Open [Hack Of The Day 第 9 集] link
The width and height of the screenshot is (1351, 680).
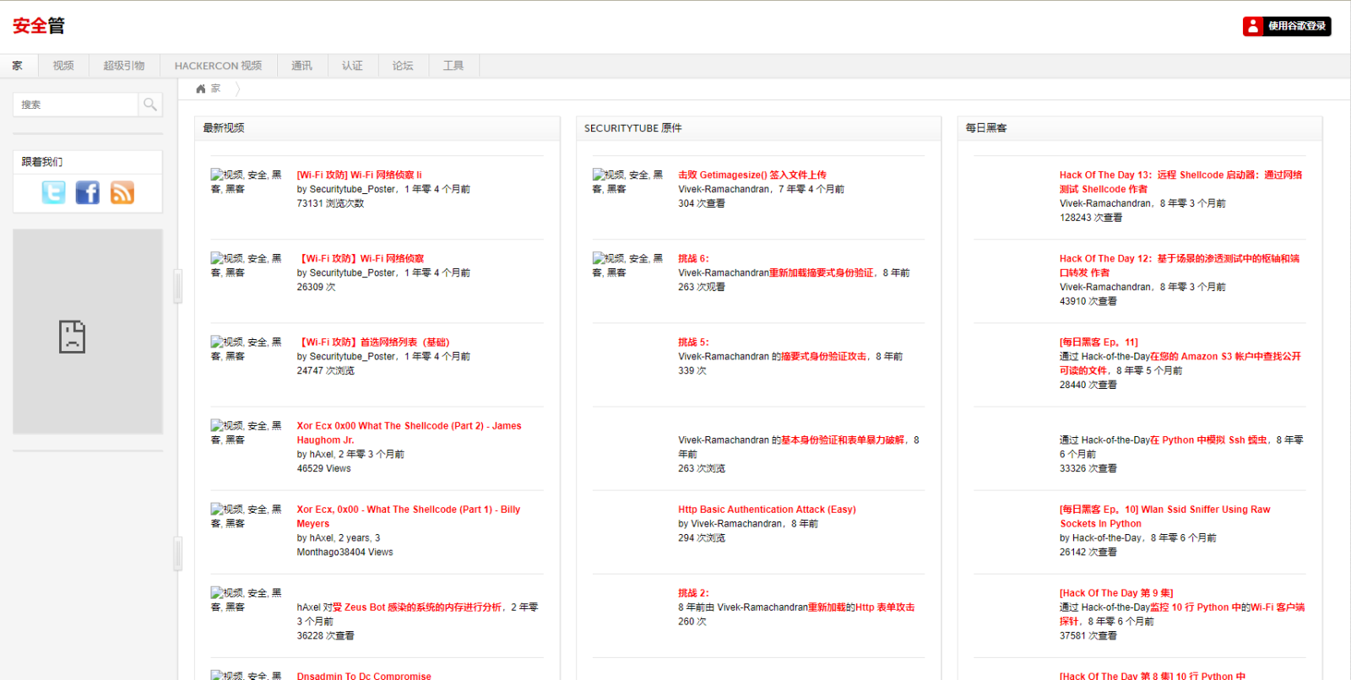1116,593
